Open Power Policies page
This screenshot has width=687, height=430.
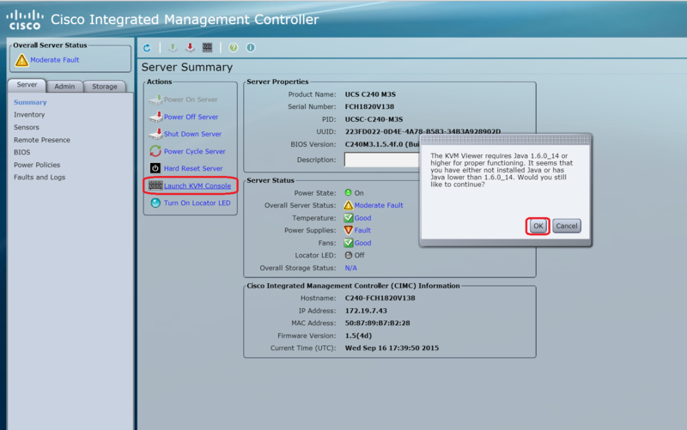pyautogui.click(x=37, y=165)
